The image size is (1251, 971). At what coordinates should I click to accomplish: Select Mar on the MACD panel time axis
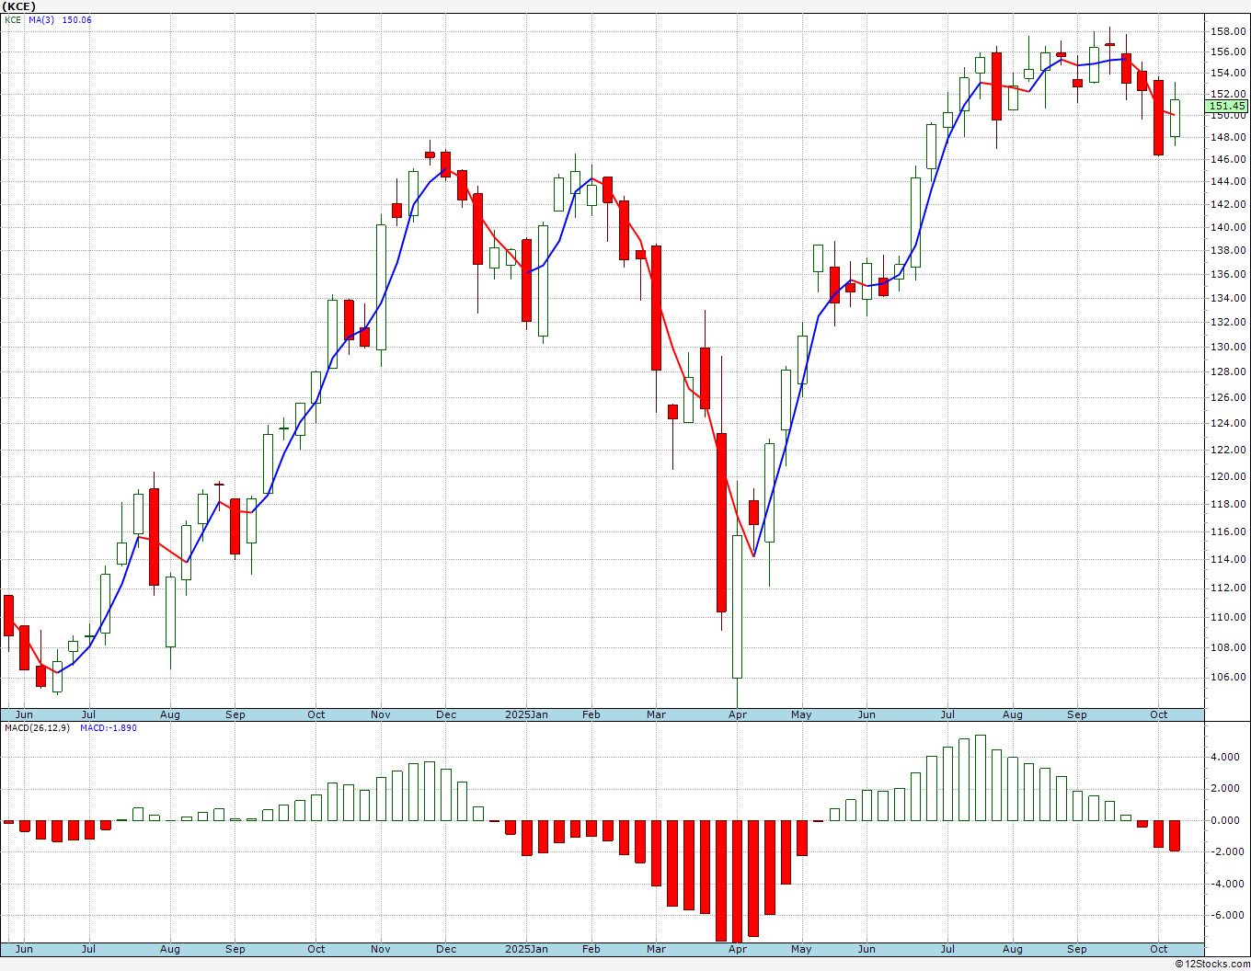point(656,949)
